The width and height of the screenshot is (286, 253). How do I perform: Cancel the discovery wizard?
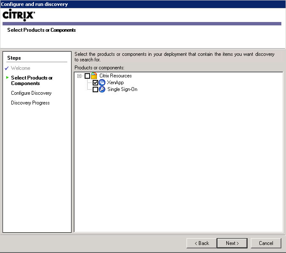point(266,243)
